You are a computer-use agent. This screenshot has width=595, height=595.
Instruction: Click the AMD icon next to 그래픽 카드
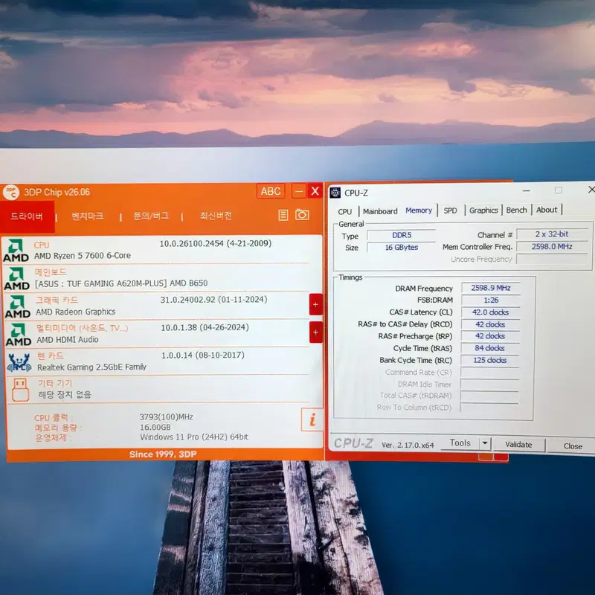pyautogui.click(x=17, y=306)
